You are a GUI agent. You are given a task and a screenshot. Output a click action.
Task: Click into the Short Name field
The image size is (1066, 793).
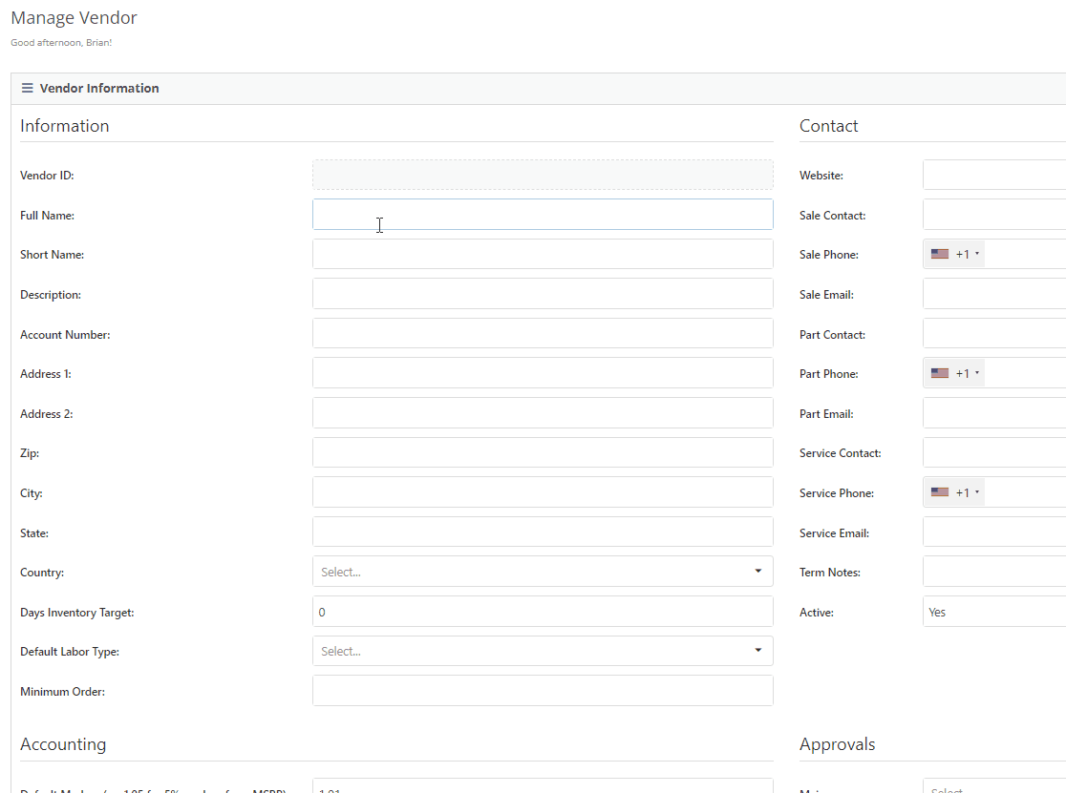(543, 254)
